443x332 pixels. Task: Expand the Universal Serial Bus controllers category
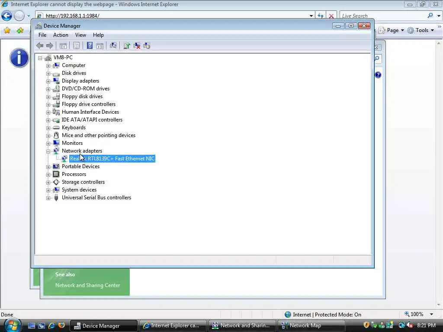pos(48,198)
